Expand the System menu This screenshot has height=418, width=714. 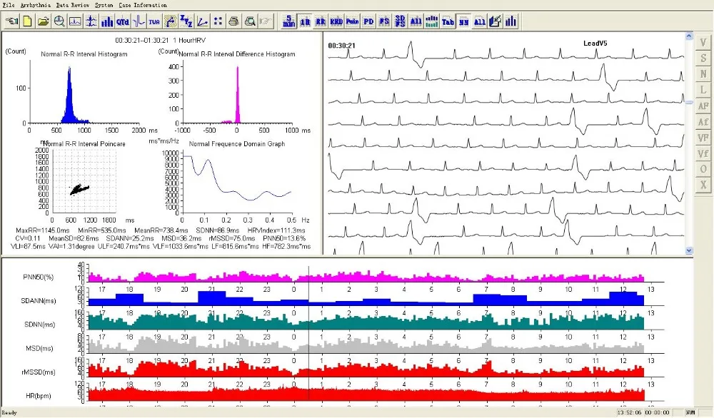[105, 5]
